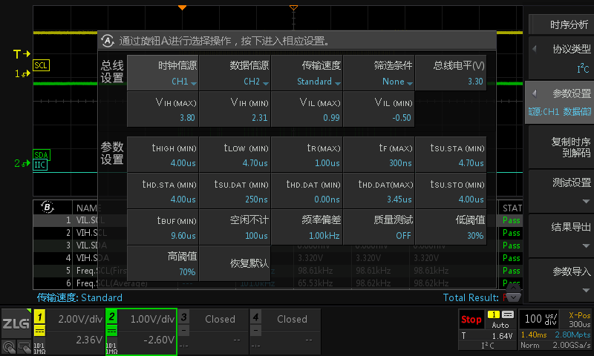Click the yellow T trigger level indicator
The width and height of the screenshot is (594, 356).
[x=22, y=54]
